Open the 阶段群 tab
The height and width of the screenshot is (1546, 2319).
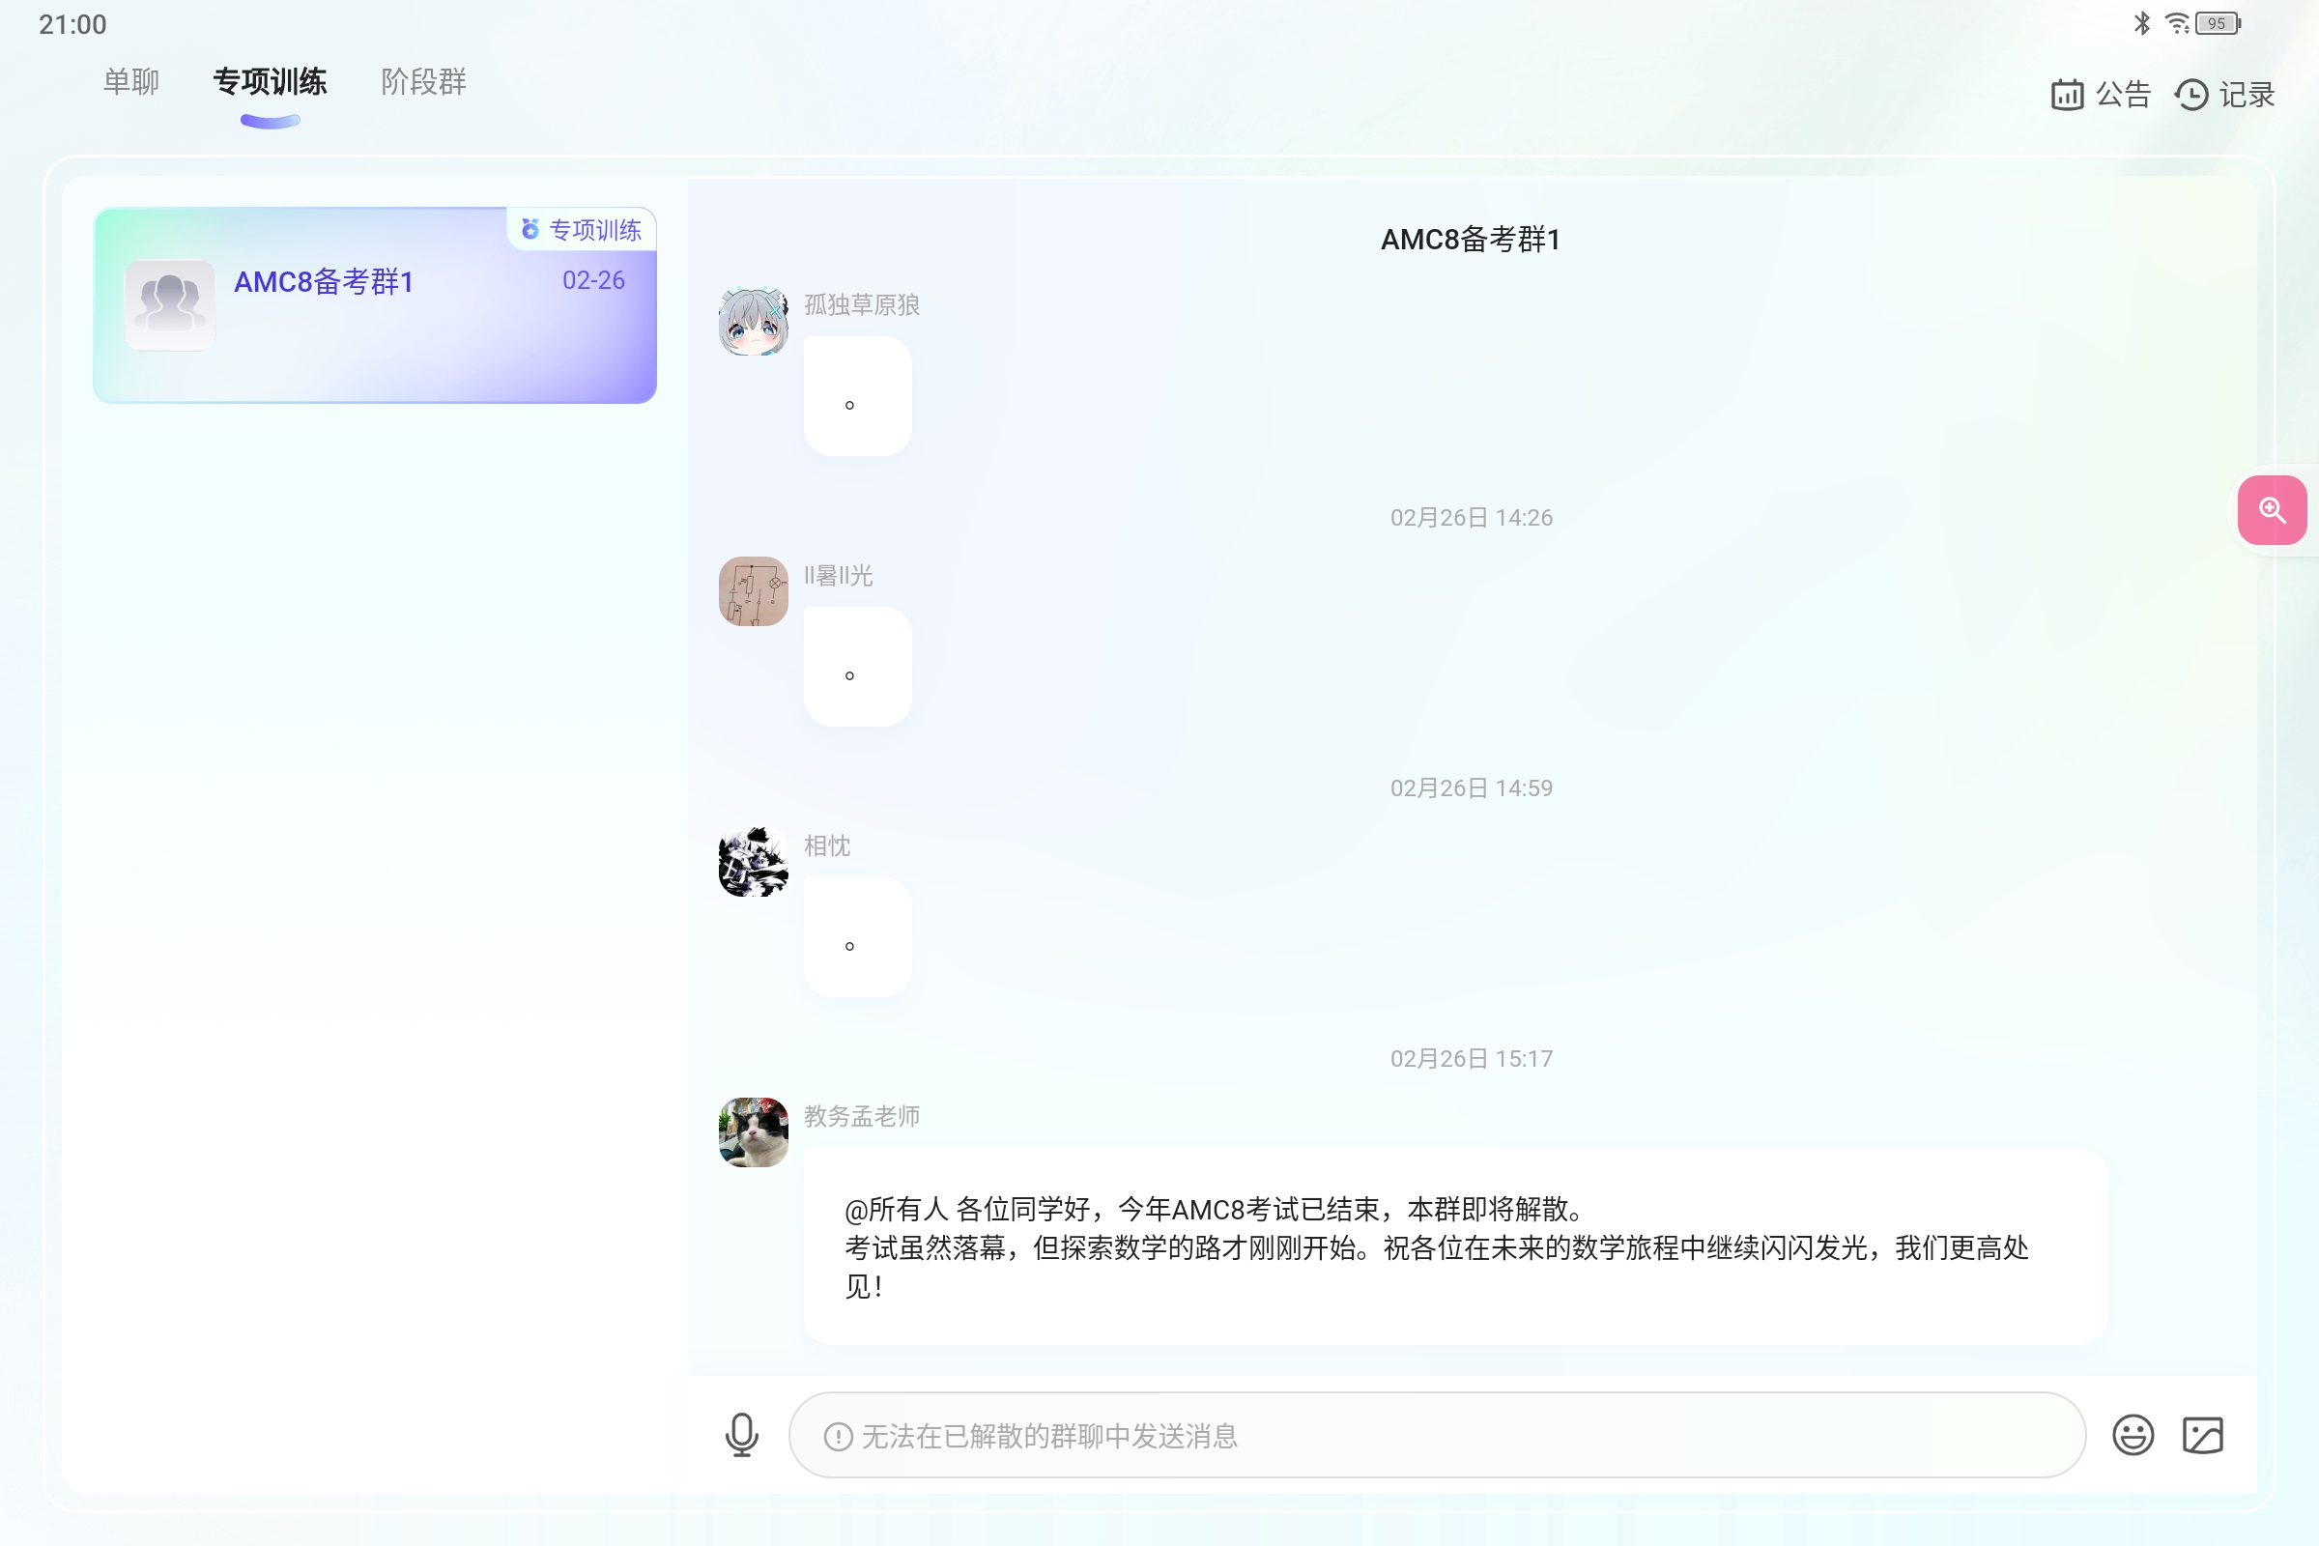[424, 82]
